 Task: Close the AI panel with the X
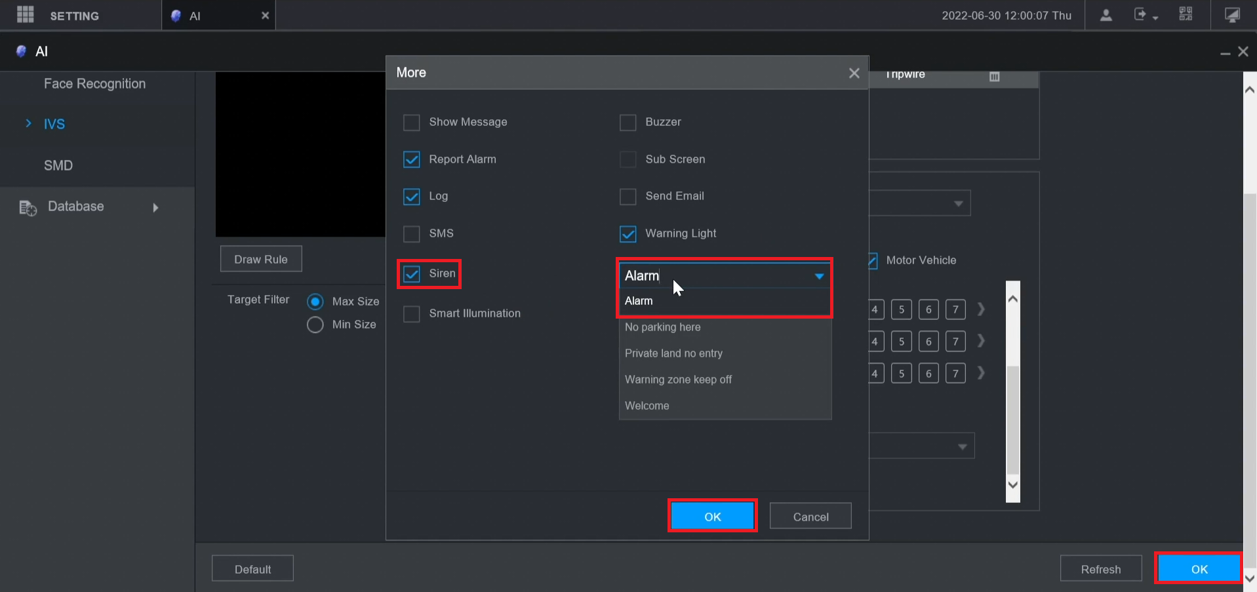coord(1243,51)
